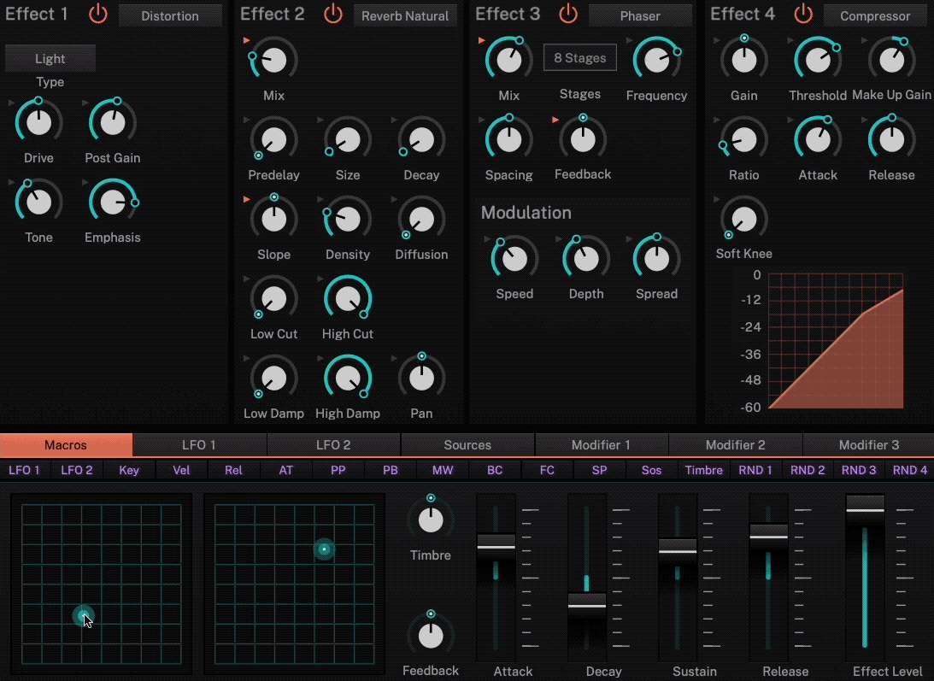934x681 pixels.
Task: Click the Modulation Speed knob
Action: click(514, 259)
